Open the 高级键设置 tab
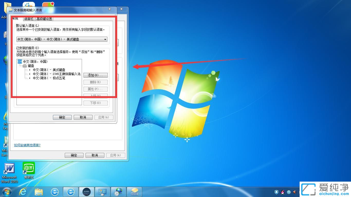This screenshot has height=197, width=351. tap(44, 19)
